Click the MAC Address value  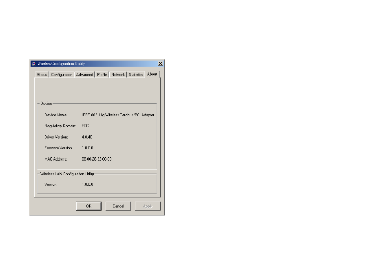[x=97, y=159]
